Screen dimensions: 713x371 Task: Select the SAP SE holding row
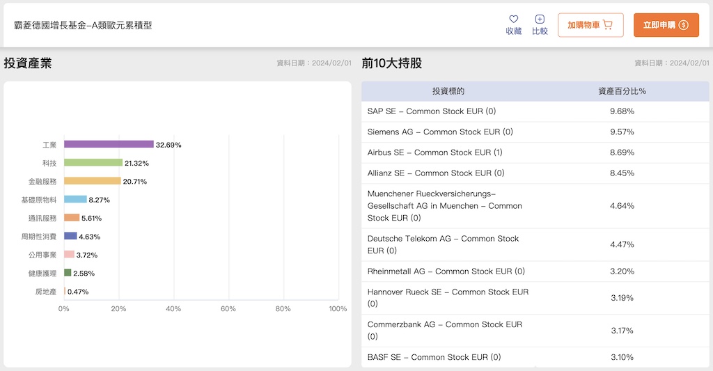click(x=534, y=111)
